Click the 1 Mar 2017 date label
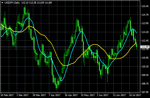This screenshot has height=98, width=150. click(x=23, y=95)
